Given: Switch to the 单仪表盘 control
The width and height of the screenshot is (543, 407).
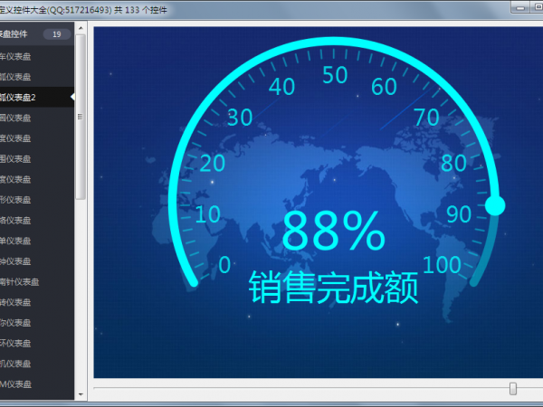Looking at the screenshot, I should 16,241.
